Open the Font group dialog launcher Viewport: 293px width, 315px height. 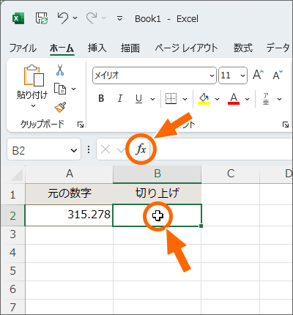(x=286, y=125)
